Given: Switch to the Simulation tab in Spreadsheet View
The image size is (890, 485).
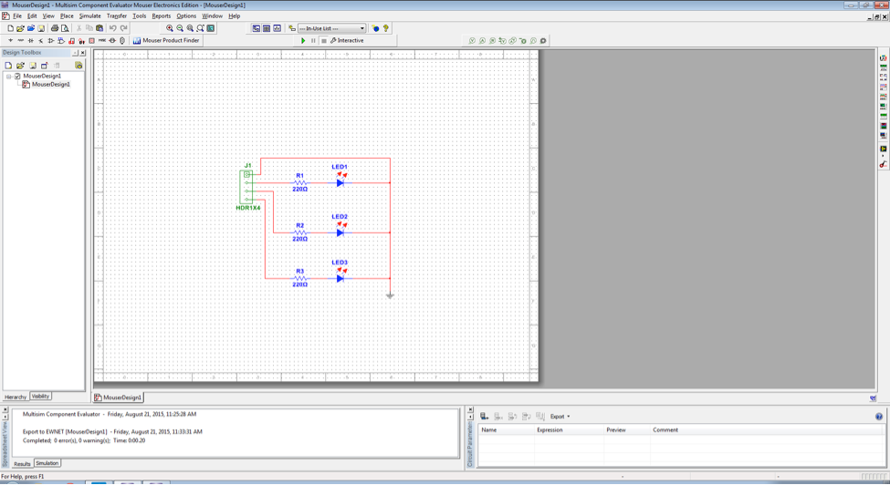Looking at the screenshot, I should coord(47,463).
